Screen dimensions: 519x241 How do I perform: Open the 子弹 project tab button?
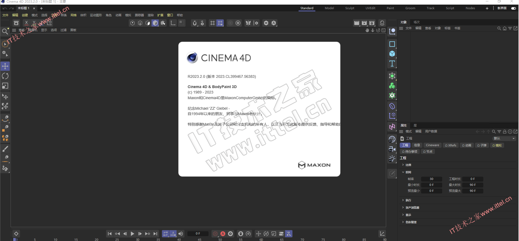coord(482,145)
